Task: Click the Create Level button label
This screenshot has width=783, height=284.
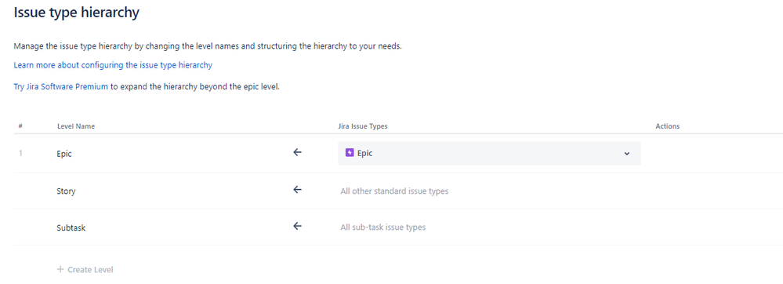Action: tap(90, 270)
